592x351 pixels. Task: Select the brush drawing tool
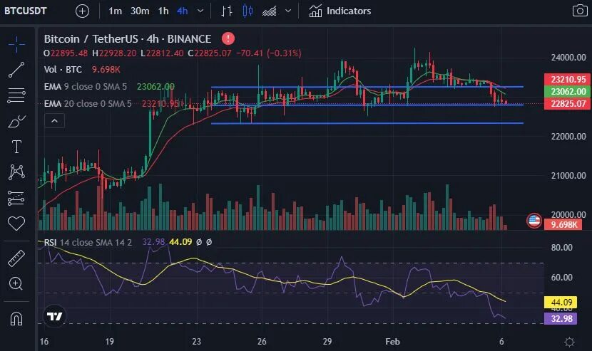(16, 121)
